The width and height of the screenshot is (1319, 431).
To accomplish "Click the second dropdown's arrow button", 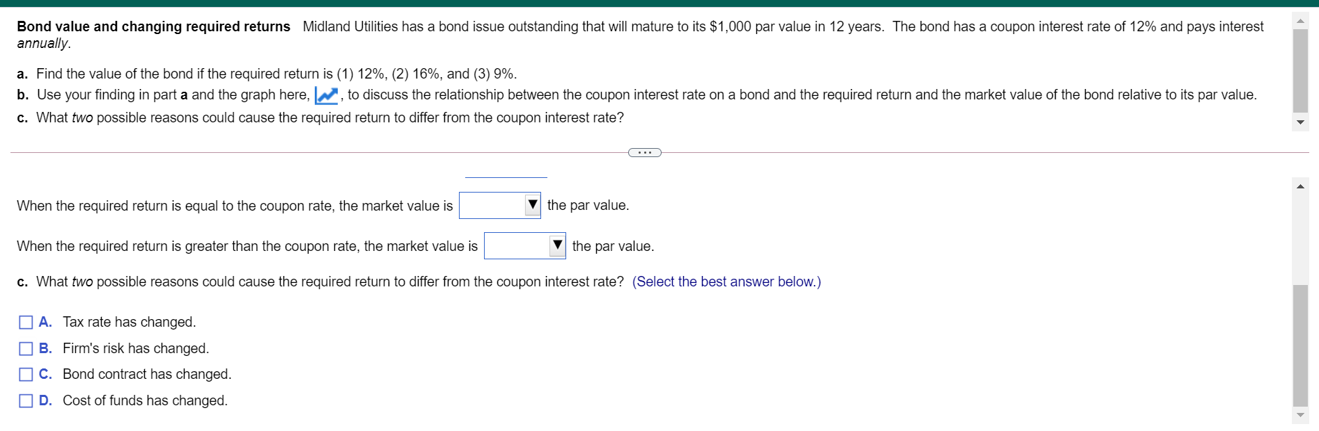I will click(557, 246).
